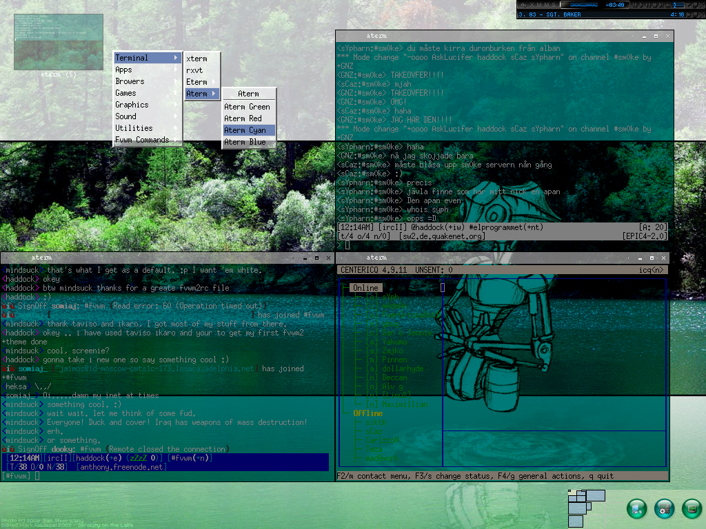
Task: Click the desktop pager in bottom right
Action: pos(586,508)
